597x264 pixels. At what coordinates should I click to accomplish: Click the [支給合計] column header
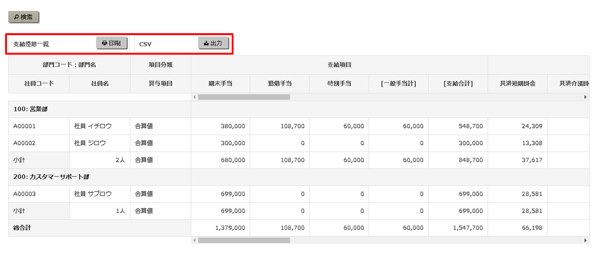coord(458,84)
